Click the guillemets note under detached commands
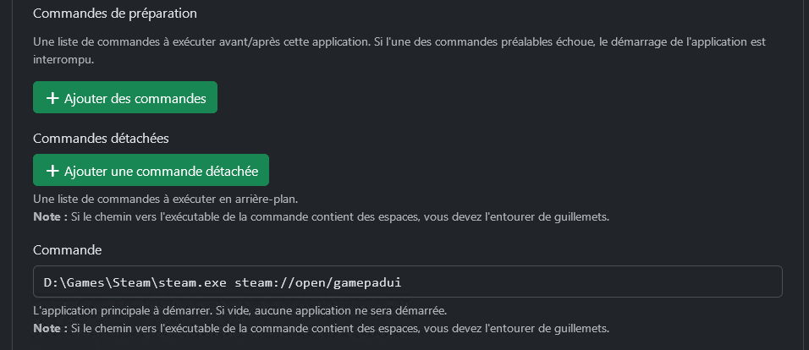The image size is (809, 350). click(338, 216)
